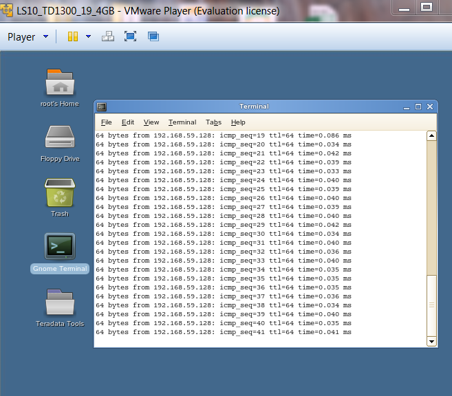Expand the power options arrow beside pause
This screenshot has height=396, width=452.
(x=88, y=37)
